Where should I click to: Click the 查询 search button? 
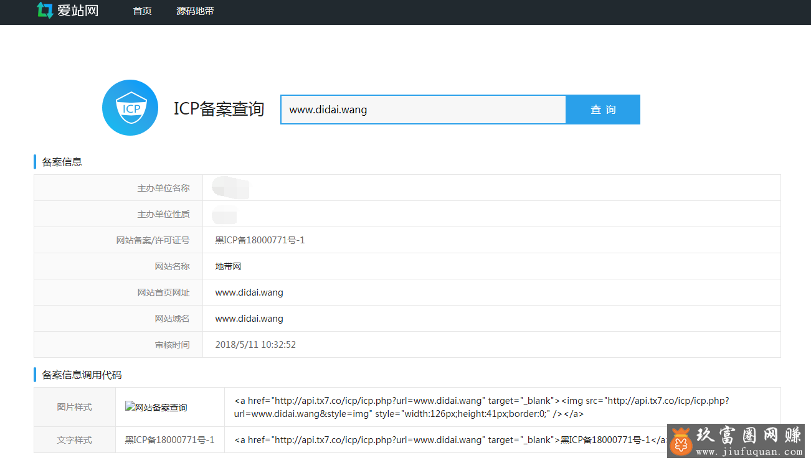(x=603, y=110)
